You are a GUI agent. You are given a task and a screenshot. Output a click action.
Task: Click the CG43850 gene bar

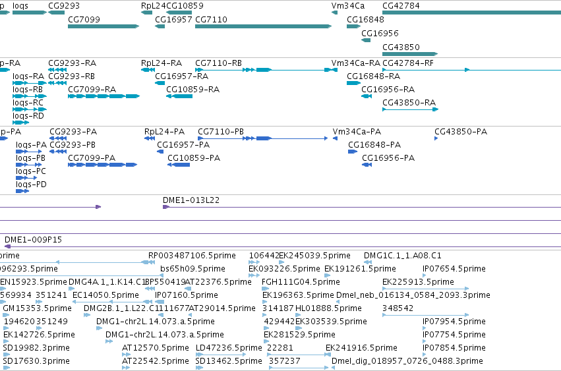(410, 54)
